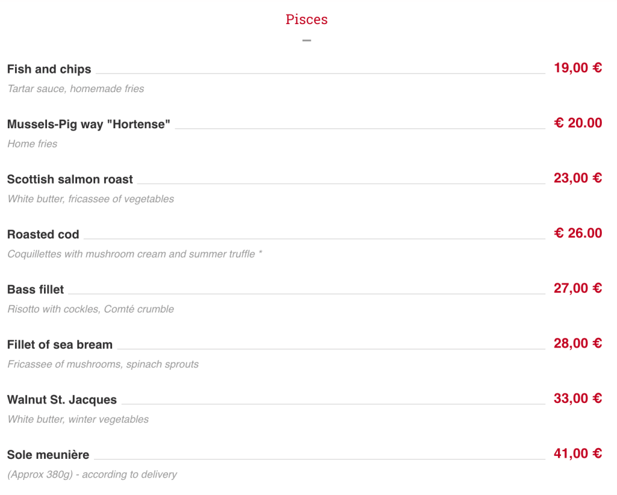The width and height of the screenshot is (617, 495).
Task: Click the 23,00 € salmon price
Action: pyautogui.click(x=578, y=178)
